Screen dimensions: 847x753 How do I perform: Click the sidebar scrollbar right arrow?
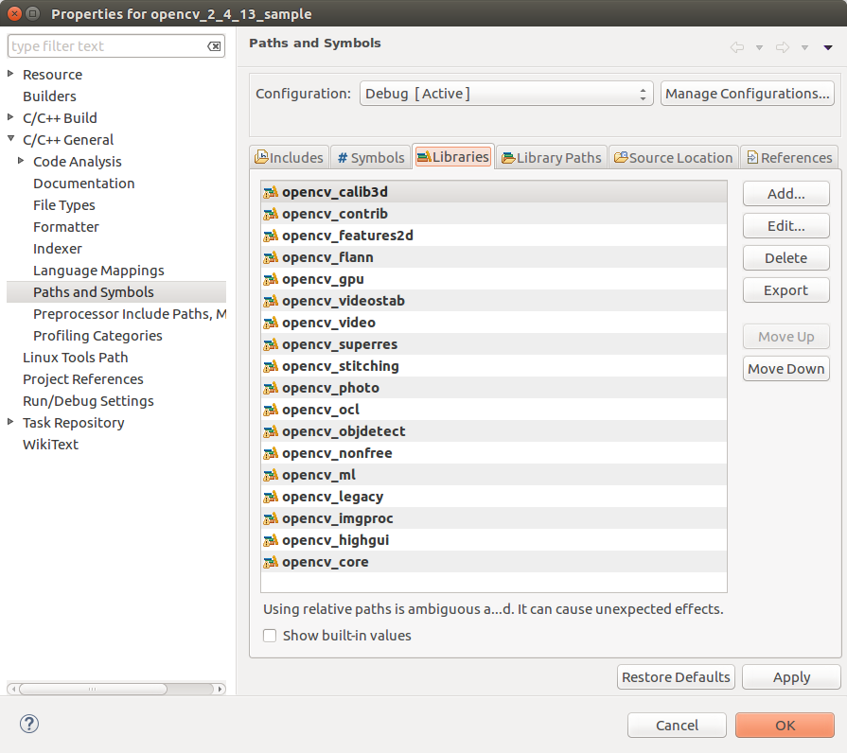[x=220, y=690]
